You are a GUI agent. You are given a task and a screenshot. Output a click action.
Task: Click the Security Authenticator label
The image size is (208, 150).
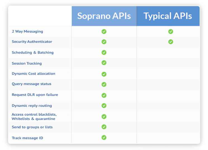tap(32, 42)
